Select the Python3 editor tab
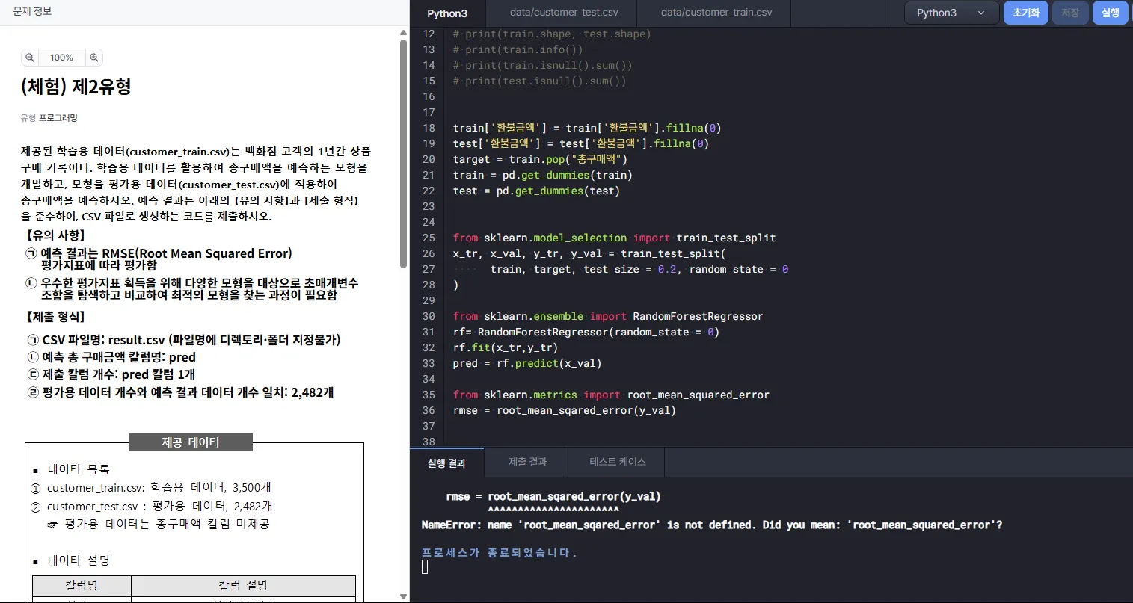The image size is (1133, 603). click(x=447, y=13)
